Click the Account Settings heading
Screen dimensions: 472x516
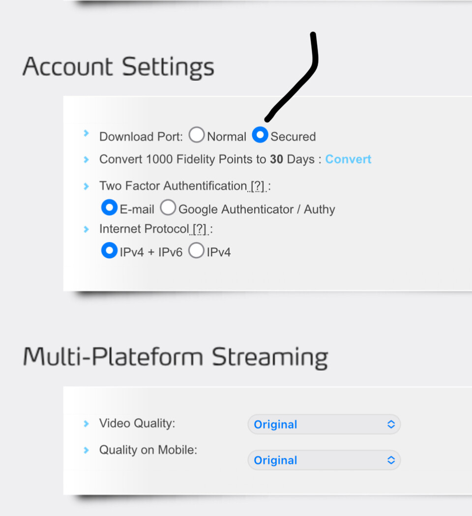click(118, 66)
